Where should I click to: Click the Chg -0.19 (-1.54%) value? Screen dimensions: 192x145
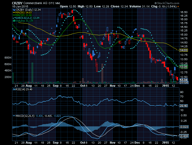coord(164,7)
